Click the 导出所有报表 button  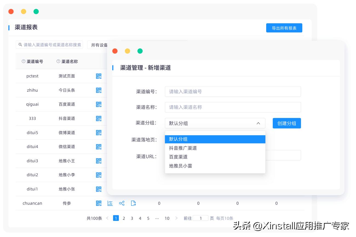click(284, 28)
